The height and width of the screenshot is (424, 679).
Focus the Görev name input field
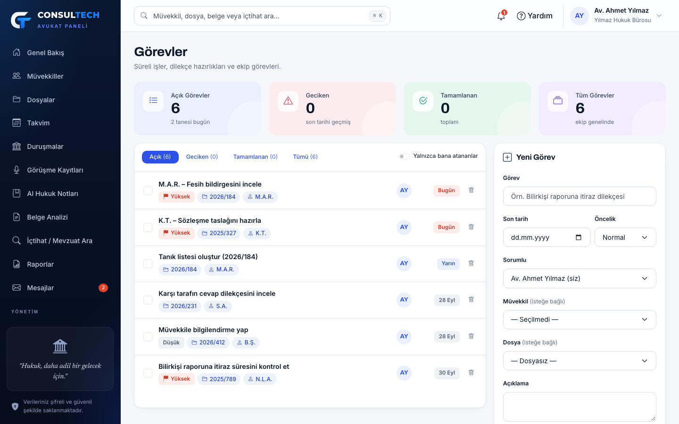[x=580, y=196]
